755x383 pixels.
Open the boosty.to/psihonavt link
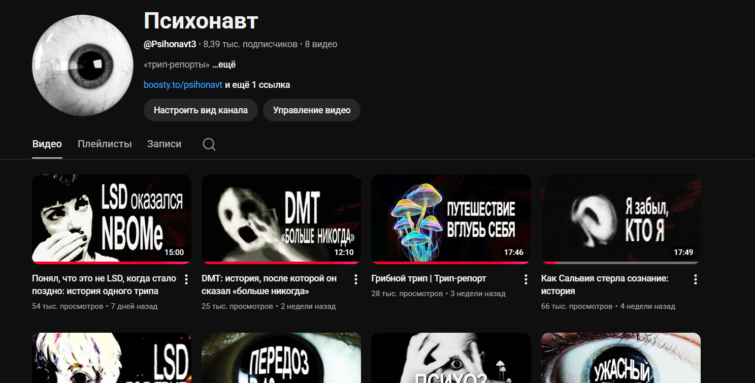click(183, 85)
